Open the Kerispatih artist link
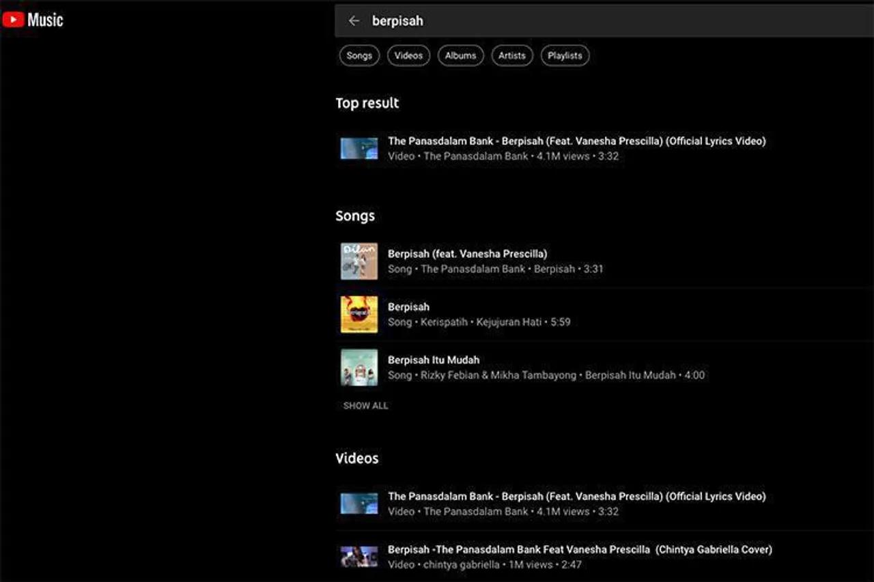This screenshot has height=582, width=874. 444,322
